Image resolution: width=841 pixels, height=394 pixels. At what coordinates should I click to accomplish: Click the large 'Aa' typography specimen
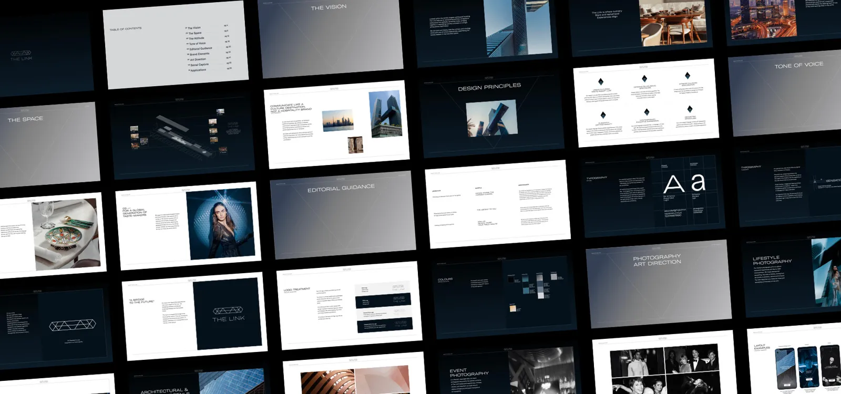684,183
